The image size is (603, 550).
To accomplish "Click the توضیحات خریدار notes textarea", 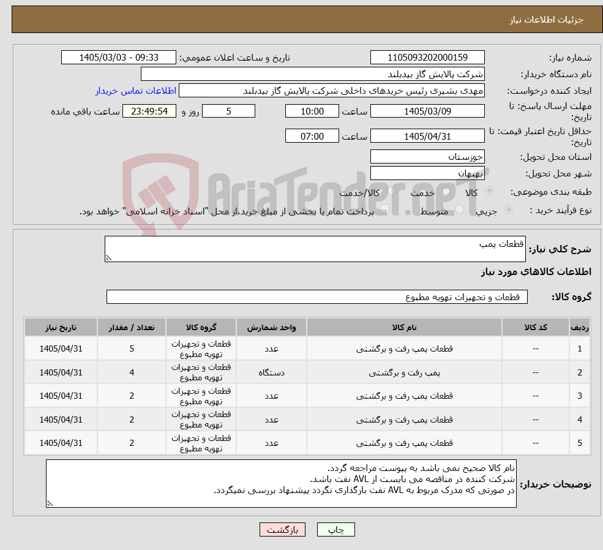I will (281, 483).
